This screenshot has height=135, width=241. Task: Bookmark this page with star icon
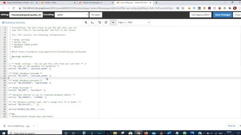[183, 8]
